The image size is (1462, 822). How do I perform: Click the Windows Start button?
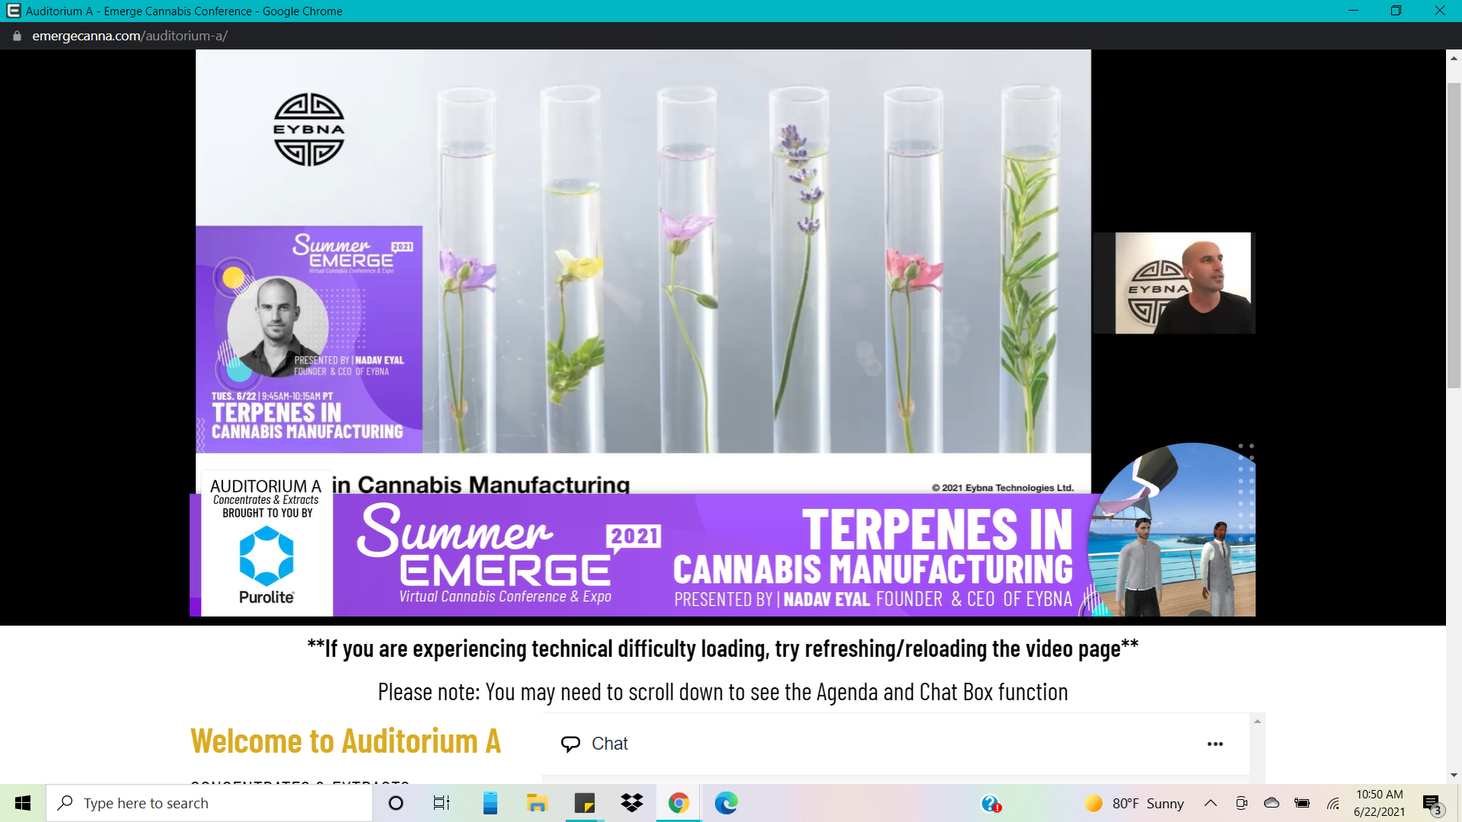pyautogui.click(x=23, y=803)
